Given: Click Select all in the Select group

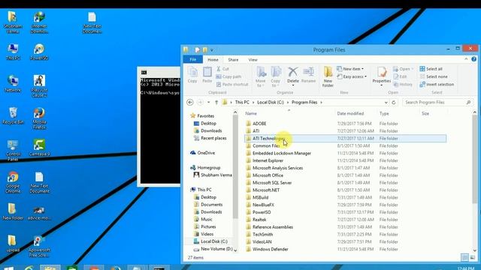Looking at the screenshot, I should coord(431,69).
